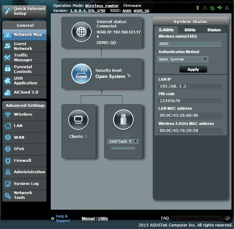234x229 pixels.
Task: Click the Firewall shield icon
Action: pos(8,161)
